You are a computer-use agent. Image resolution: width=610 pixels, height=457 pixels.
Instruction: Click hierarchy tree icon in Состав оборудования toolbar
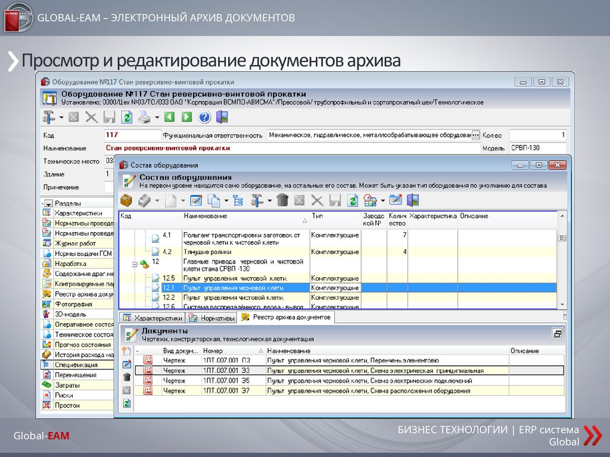[238, 201]
